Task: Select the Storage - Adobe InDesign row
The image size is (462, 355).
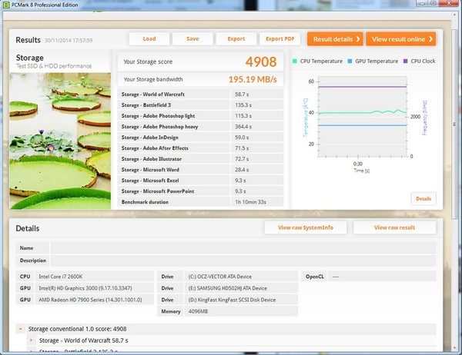Action: tap(200, 138)
